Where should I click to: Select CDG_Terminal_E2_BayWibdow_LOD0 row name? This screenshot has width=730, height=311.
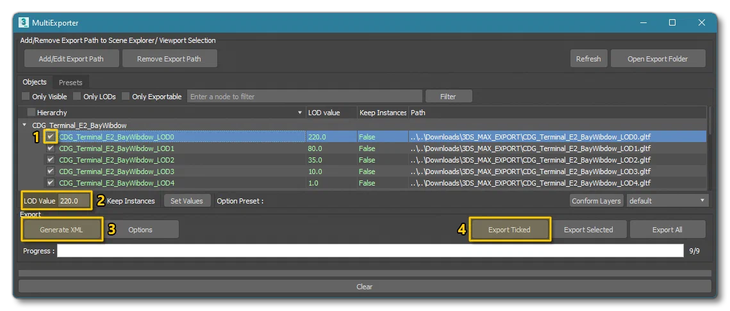pyautogui.click(x=117, y=137)
